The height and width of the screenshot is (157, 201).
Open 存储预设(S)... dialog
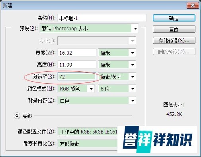click(174, 40)
